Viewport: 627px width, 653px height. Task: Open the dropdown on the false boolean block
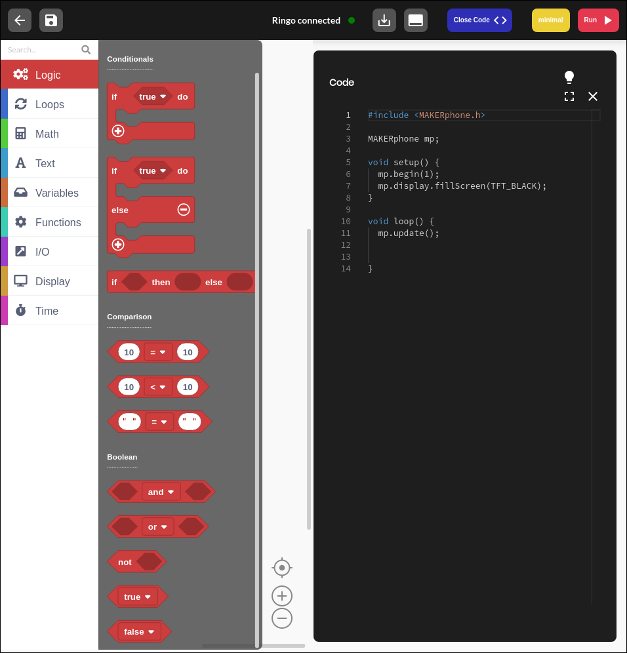coord(139,632)
